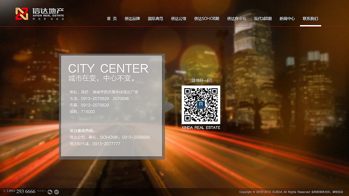Screen dimensions: 349x196
Task: Click the 关注我们 label in footer
Action: pos(42,191)
